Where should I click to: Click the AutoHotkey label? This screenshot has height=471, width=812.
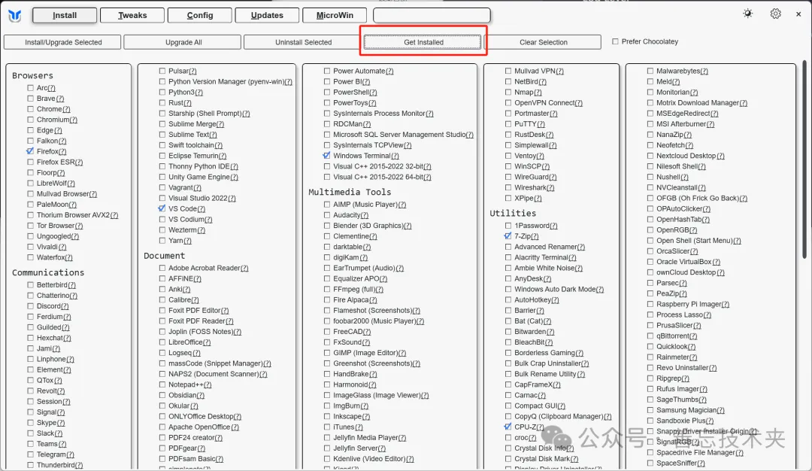532,299
